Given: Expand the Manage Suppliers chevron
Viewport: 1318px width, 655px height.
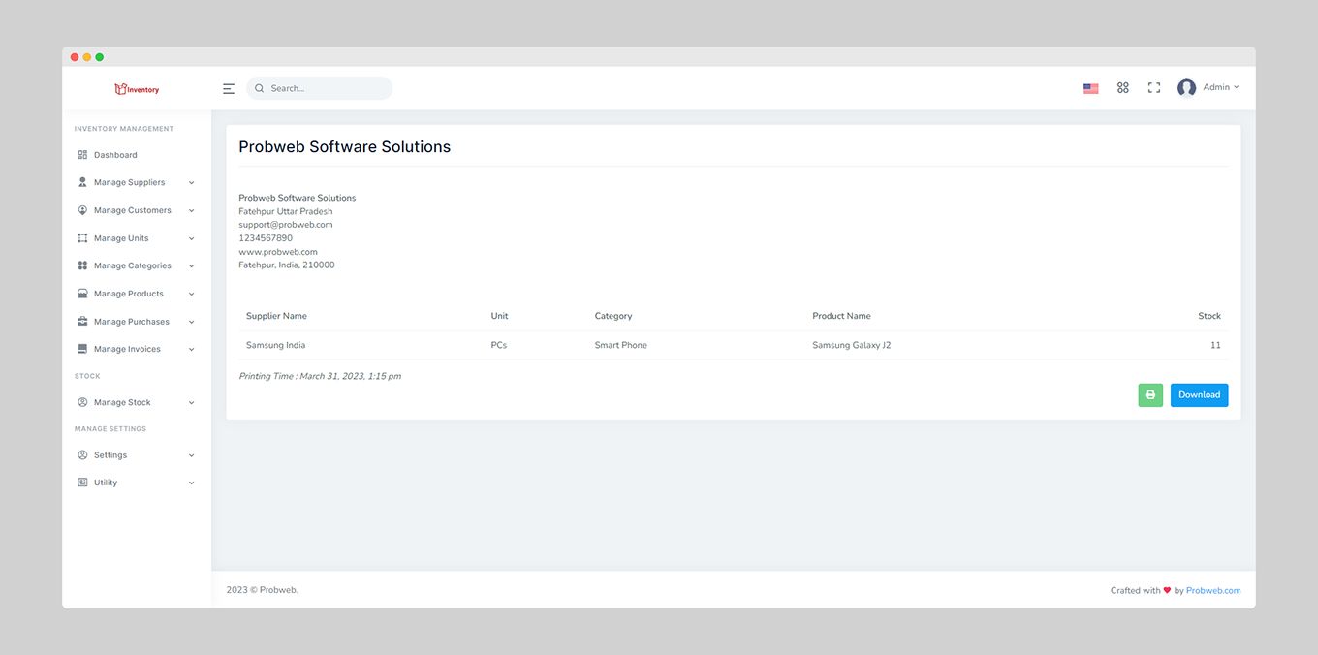Looking at the screenshot, I should coord(191,183).
